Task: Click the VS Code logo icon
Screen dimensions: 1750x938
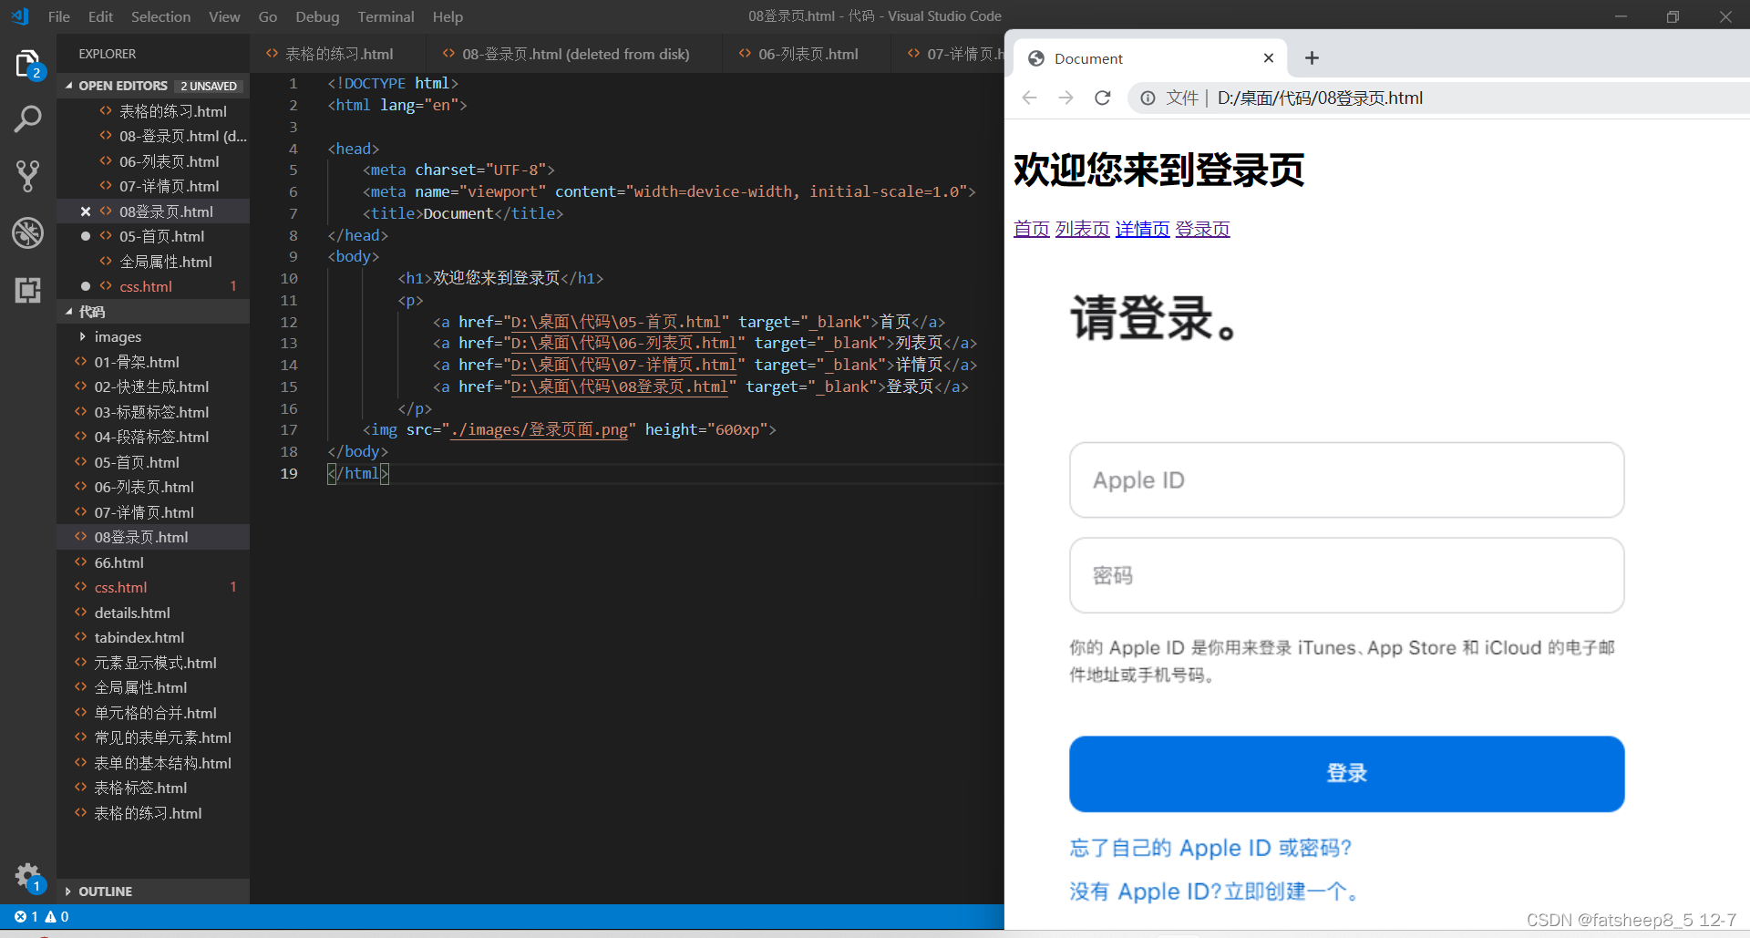Action: (20, 16)
